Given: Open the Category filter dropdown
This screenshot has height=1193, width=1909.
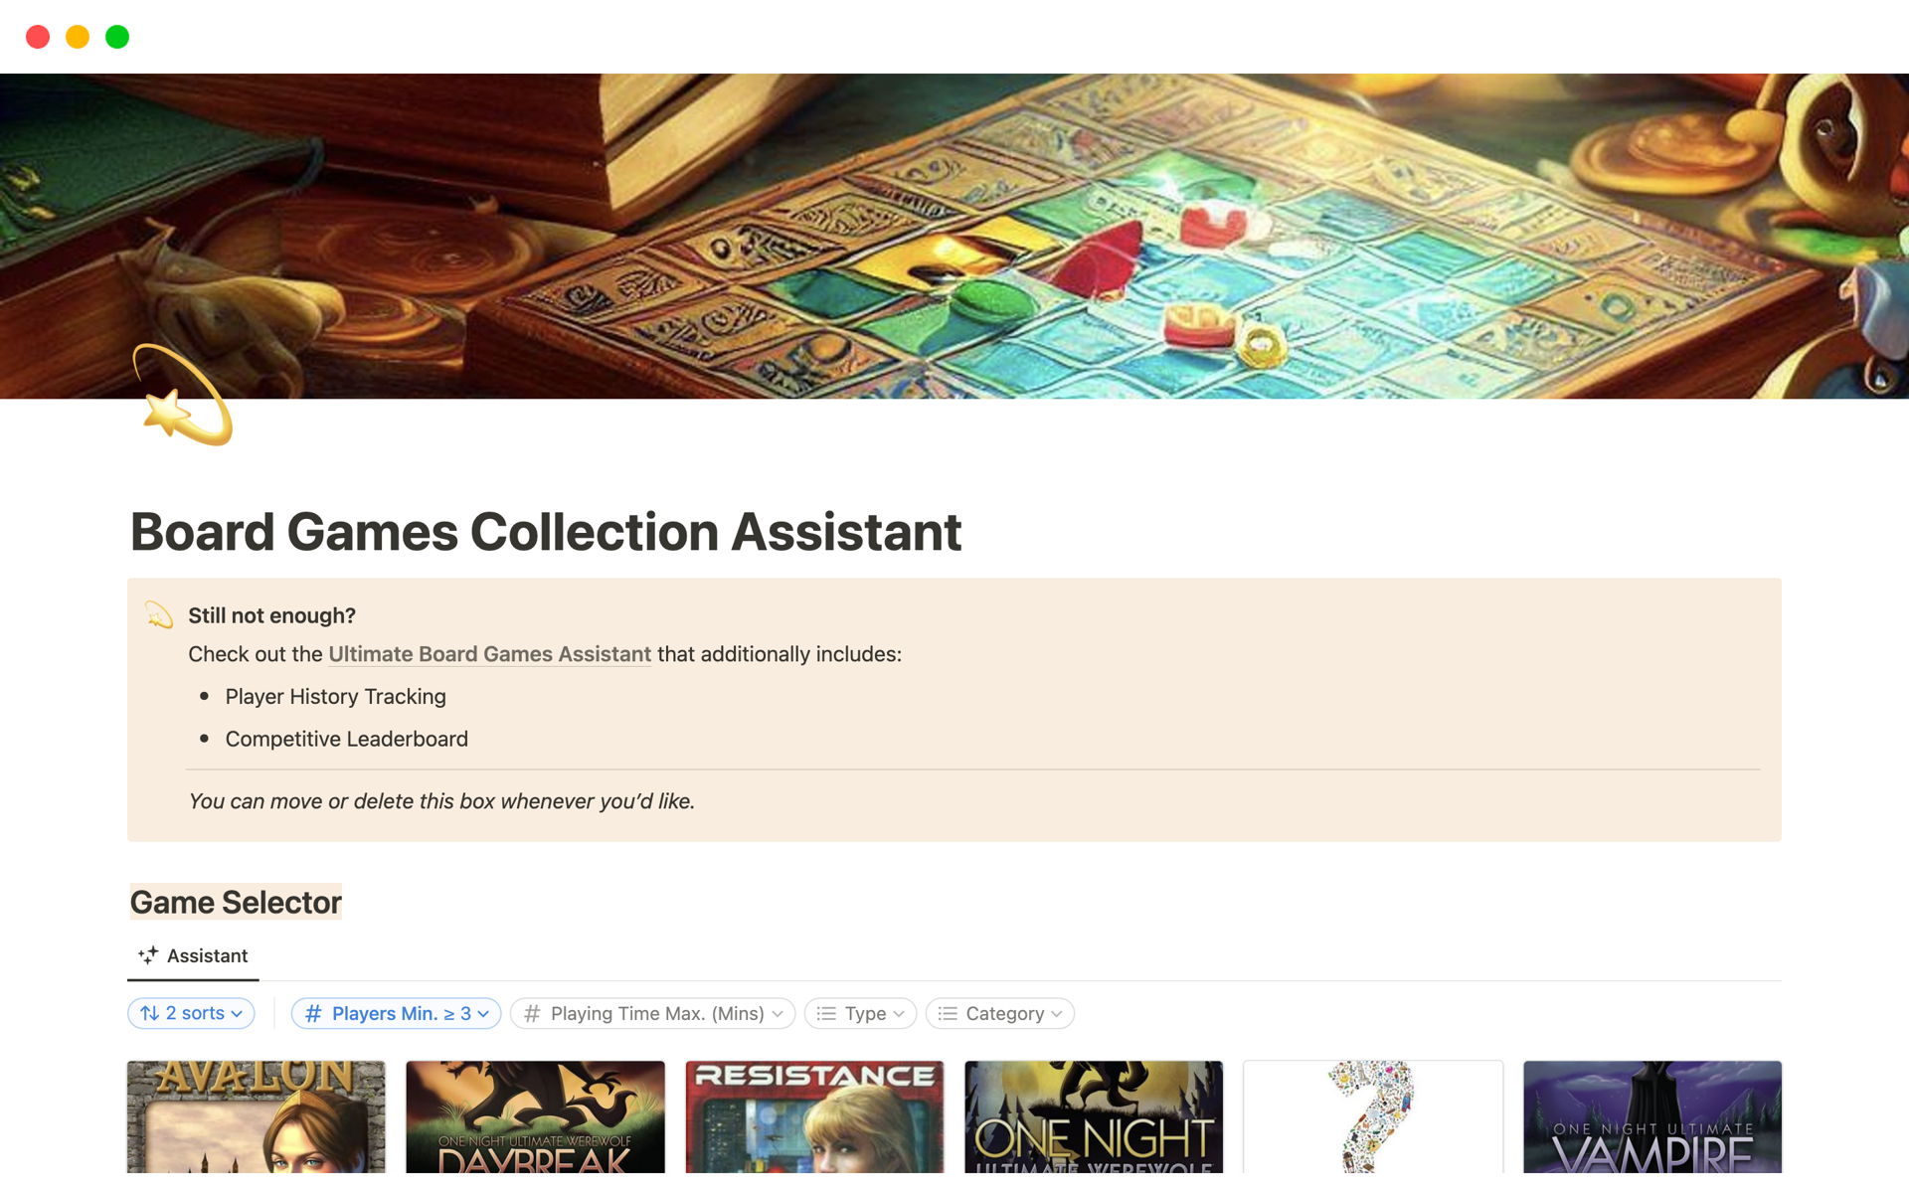Looking at the screenshot, I should 999,1013.
